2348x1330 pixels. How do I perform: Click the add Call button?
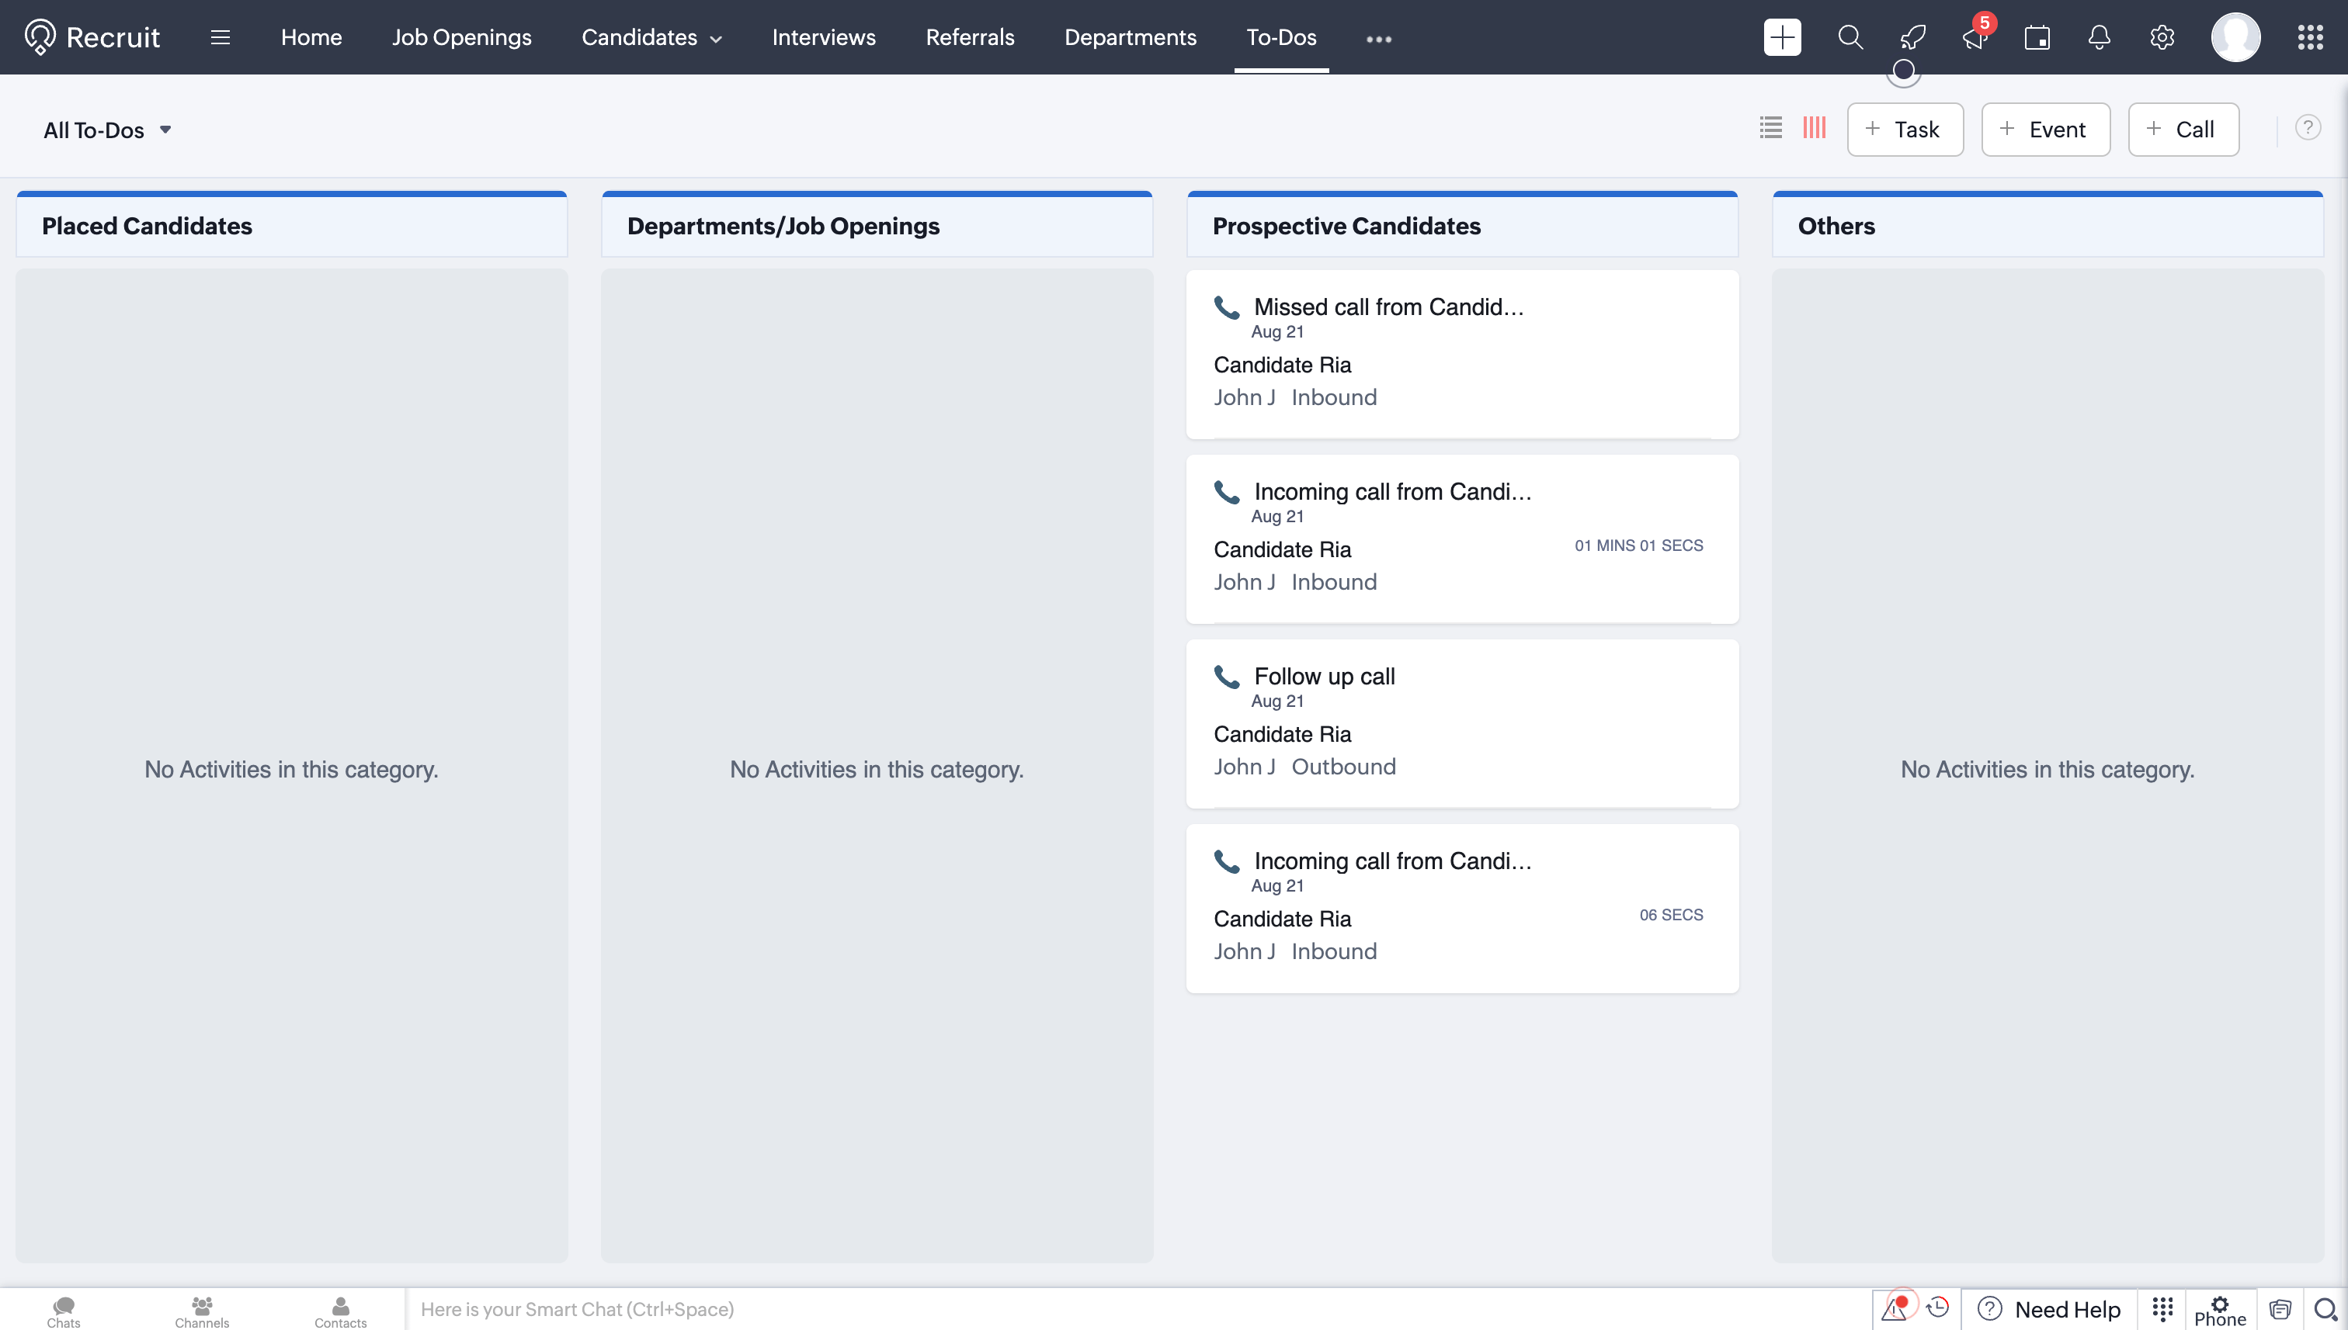pyautogui.click(x=2183, y=129)
